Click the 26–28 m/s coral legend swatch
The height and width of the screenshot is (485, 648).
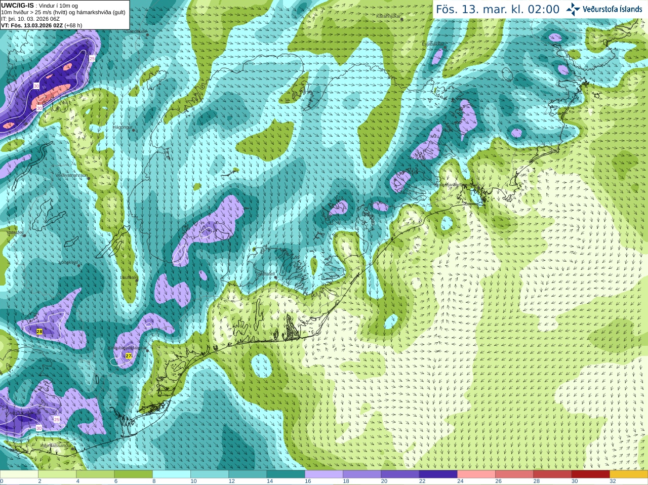pos(514,474)
